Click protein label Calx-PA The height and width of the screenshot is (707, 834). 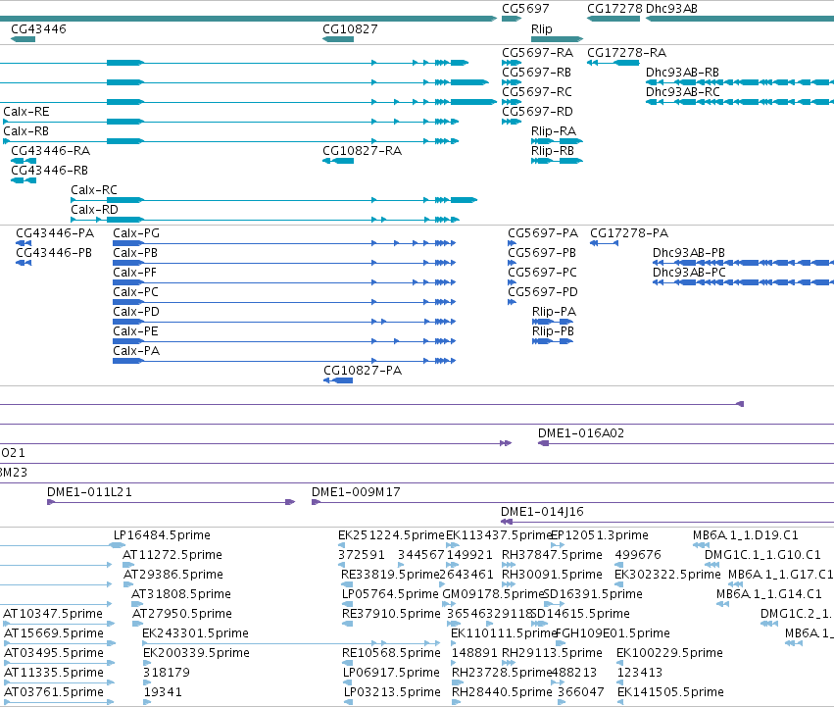pyautogui.click(x=136, y=352)
